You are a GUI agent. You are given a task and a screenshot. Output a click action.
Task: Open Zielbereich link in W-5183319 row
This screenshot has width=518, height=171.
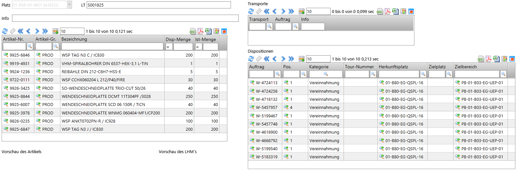click(x=482, y=157)
